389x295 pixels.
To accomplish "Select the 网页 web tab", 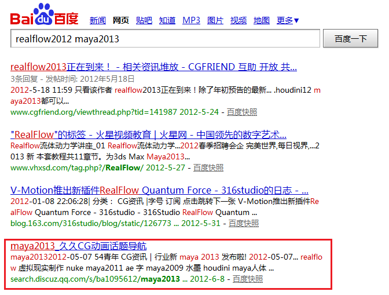I will [121, 20].
